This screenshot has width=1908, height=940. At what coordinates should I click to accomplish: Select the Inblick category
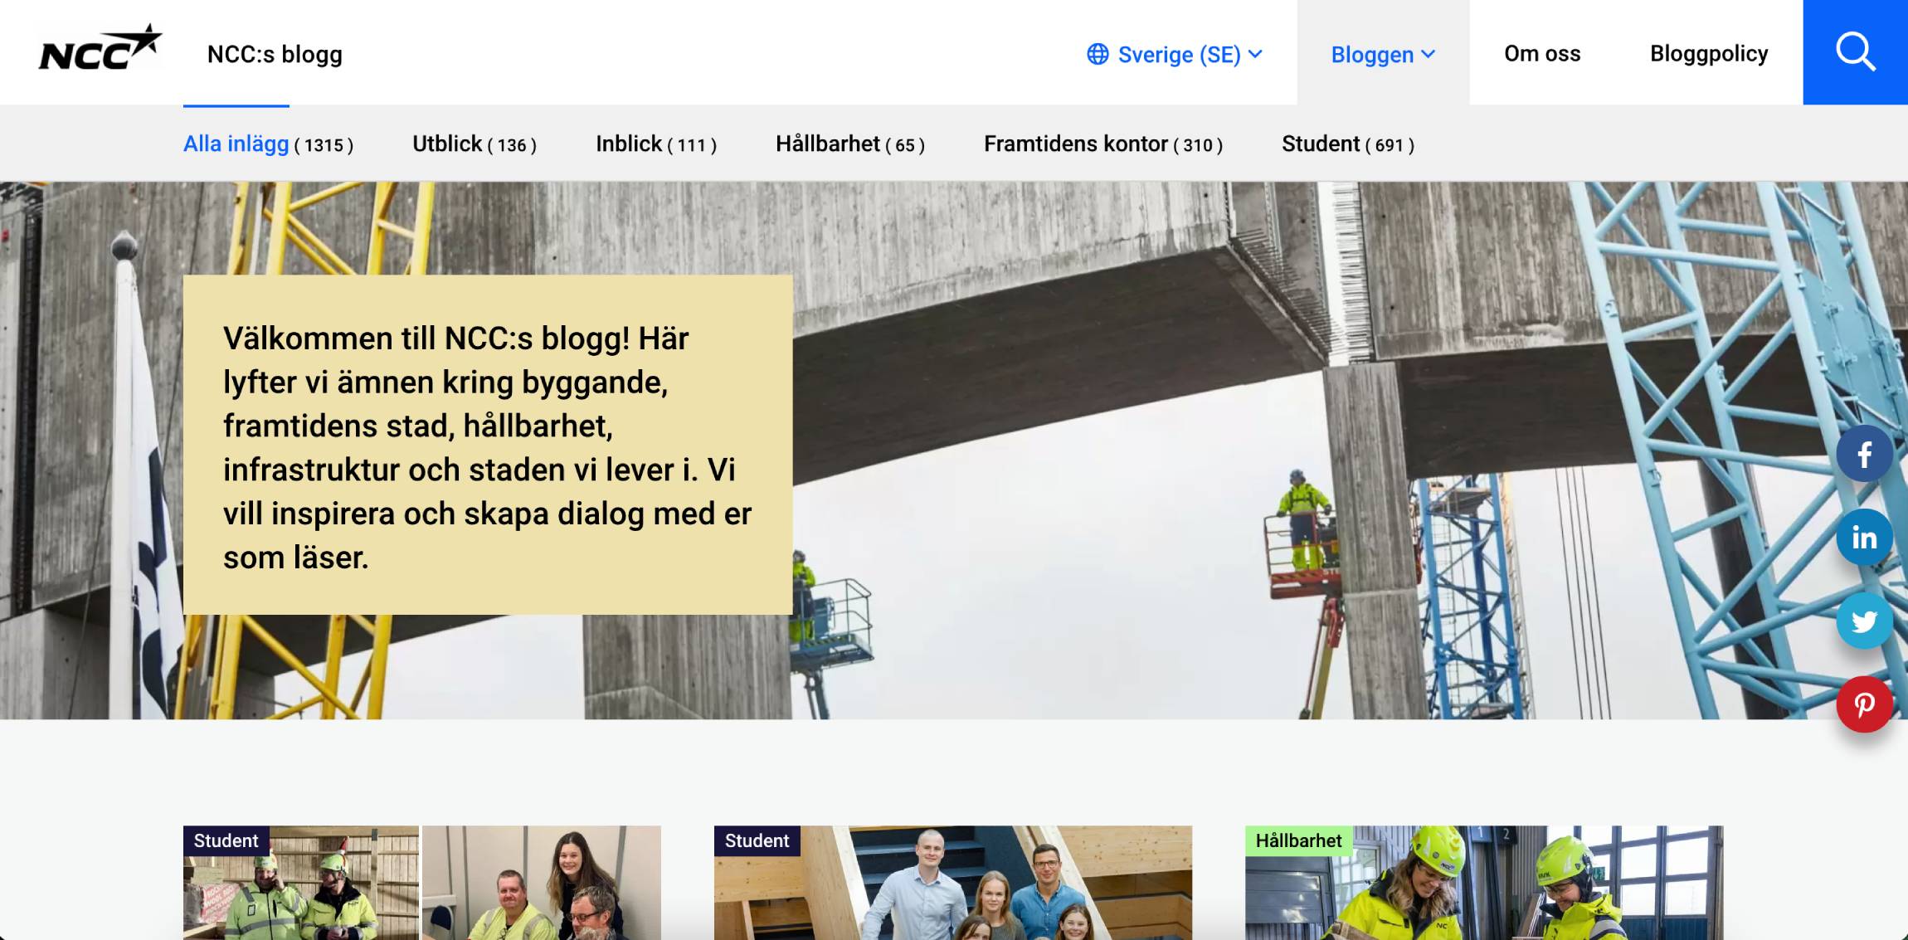656,144
